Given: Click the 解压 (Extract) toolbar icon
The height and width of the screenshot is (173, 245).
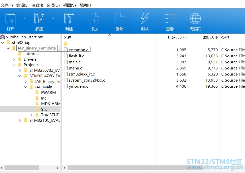Looking at the screenshot, I should point(39,19).
